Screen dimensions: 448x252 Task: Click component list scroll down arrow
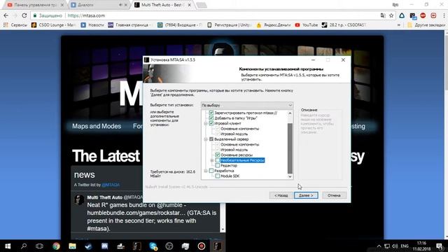click(290, 176)
